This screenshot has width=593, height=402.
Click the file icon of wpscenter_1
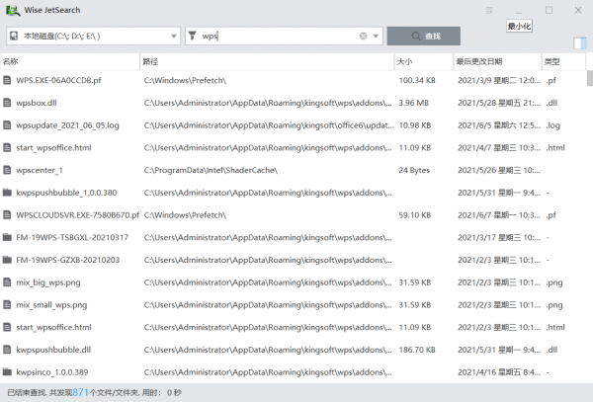(7, 170)
